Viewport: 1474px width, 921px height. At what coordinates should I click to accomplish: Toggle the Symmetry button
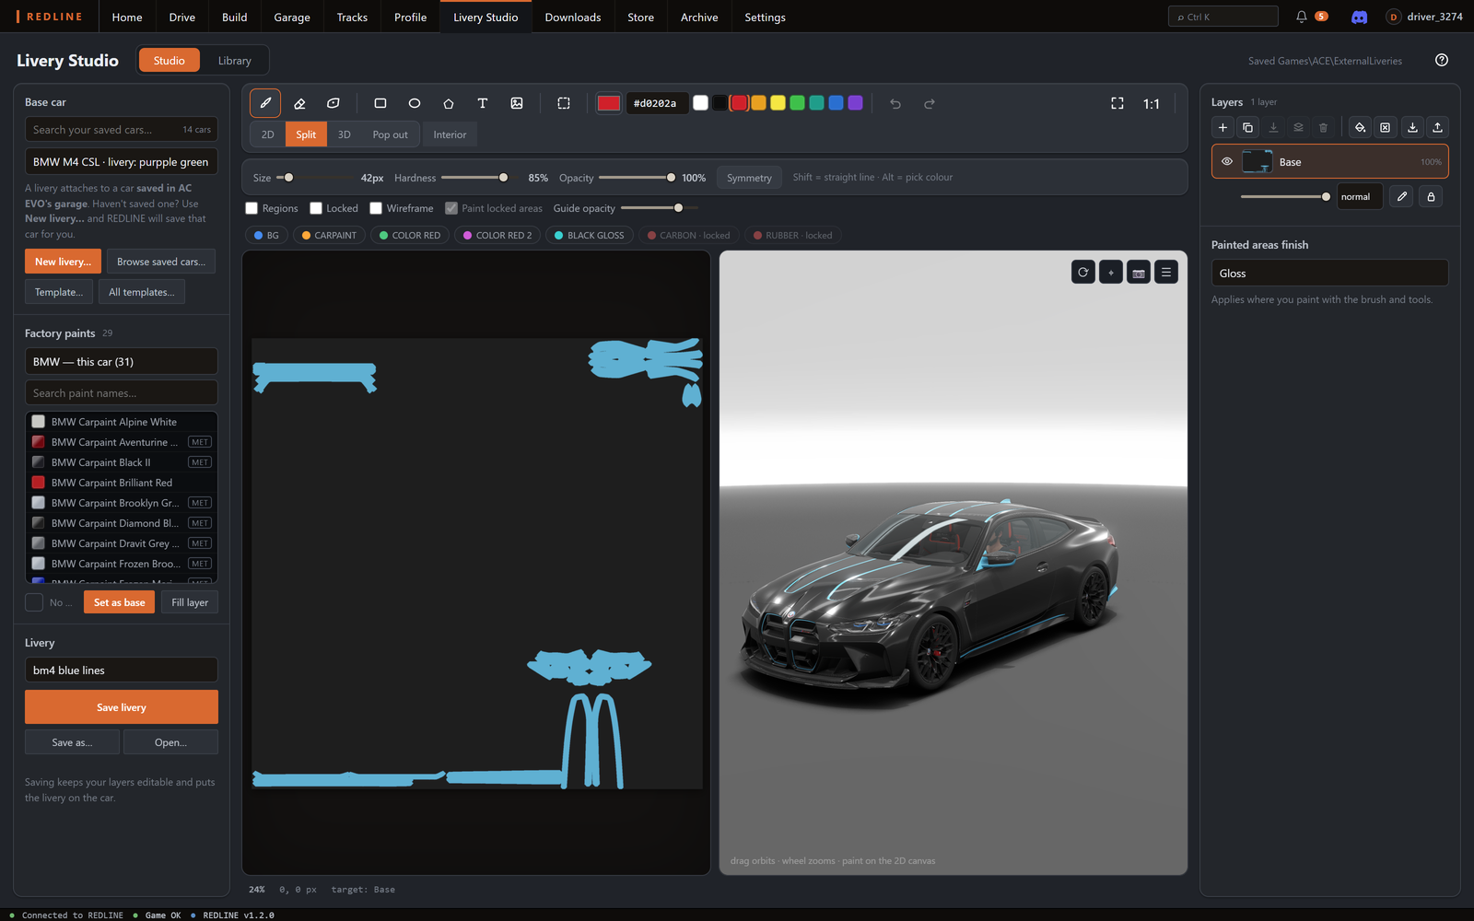pos(749,178)
